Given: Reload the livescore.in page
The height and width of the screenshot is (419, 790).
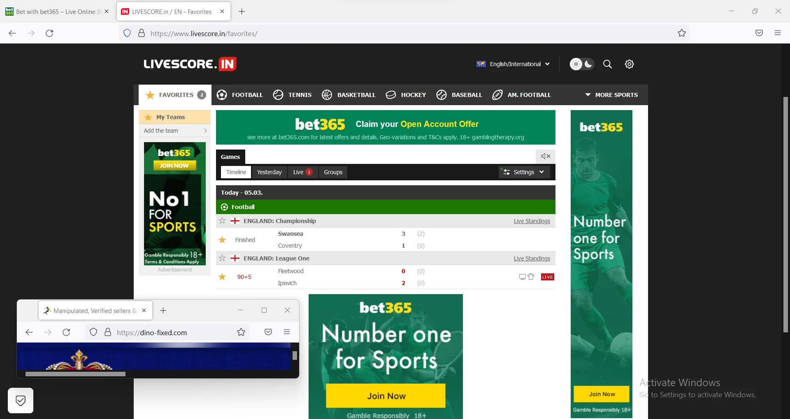Looking at the screenshot, I should 50,33.
